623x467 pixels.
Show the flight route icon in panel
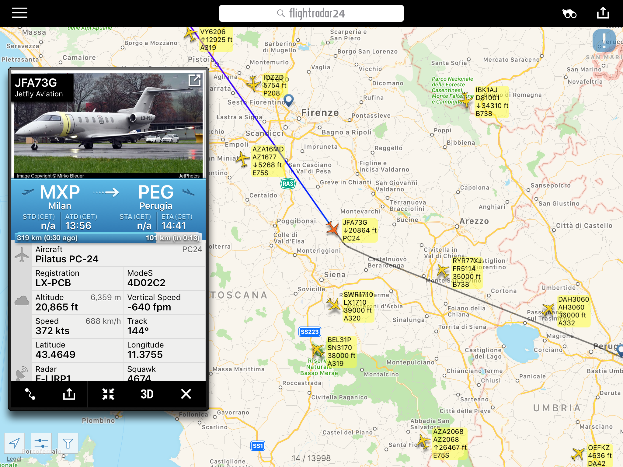coord(30,394)
